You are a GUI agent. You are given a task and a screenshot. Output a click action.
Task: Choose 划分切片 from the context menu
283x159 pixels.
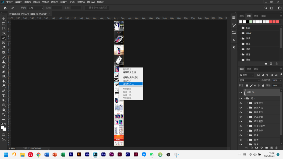[128, 84]
